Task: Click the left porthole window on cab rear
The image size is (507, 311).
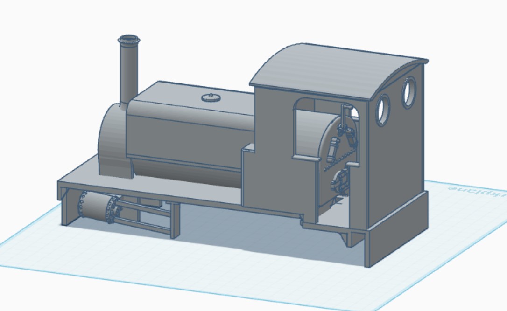Action: click(383, 110)
